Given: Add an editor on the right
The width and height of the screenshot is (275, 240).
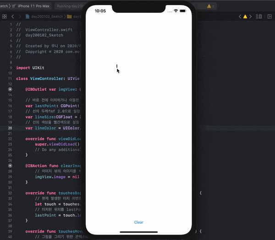Looking at the screenshot, I should (x=269, y=17).
